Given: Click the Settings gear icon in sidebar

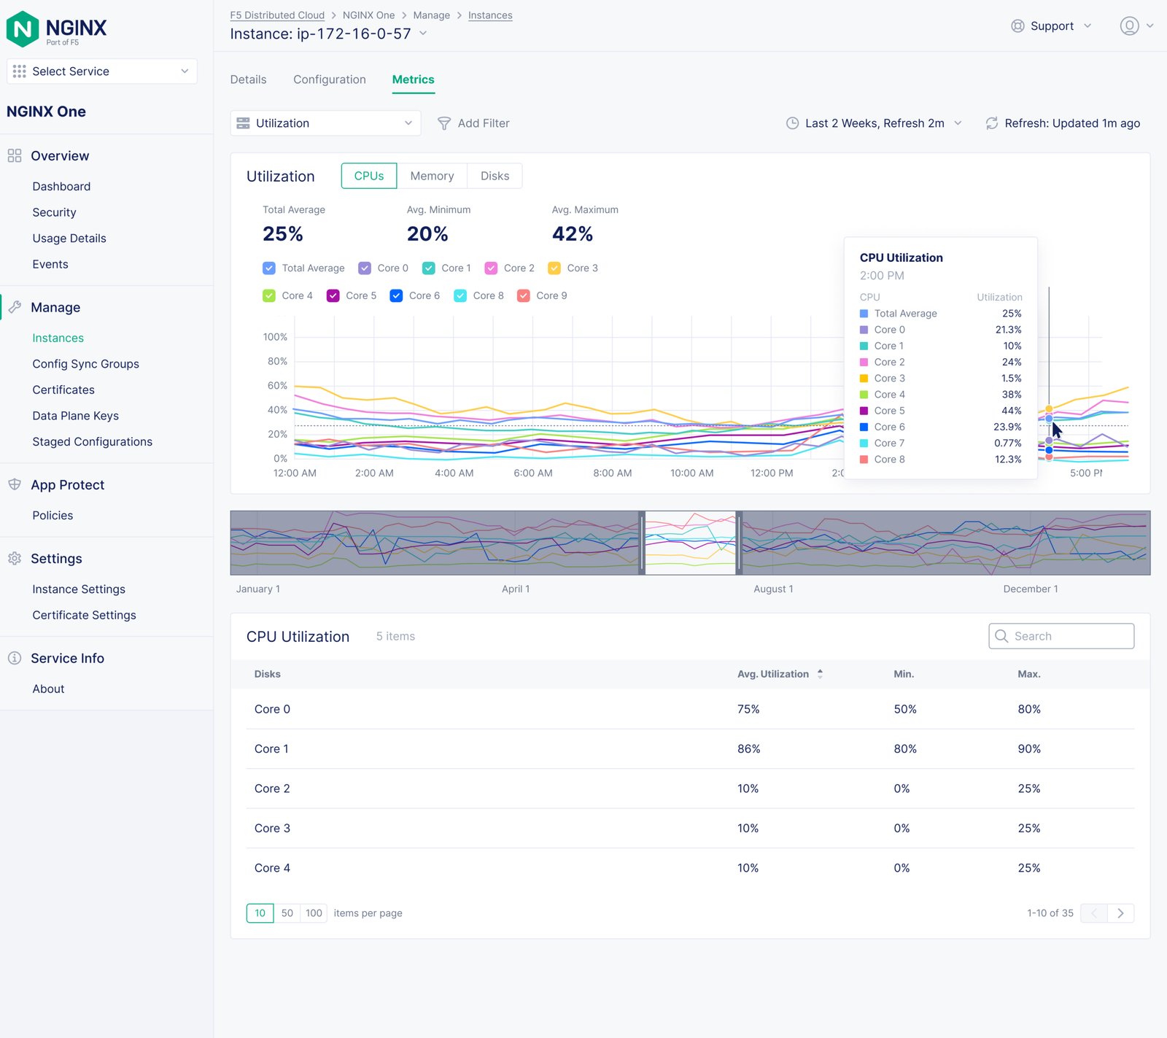Looking at the screenshot, I should (x=15, y=559).
